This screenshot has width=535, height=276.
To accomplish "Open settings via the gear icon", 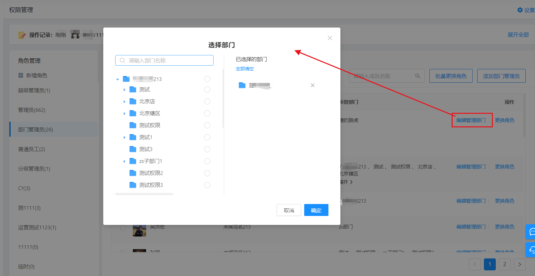I will coord(520,10).
